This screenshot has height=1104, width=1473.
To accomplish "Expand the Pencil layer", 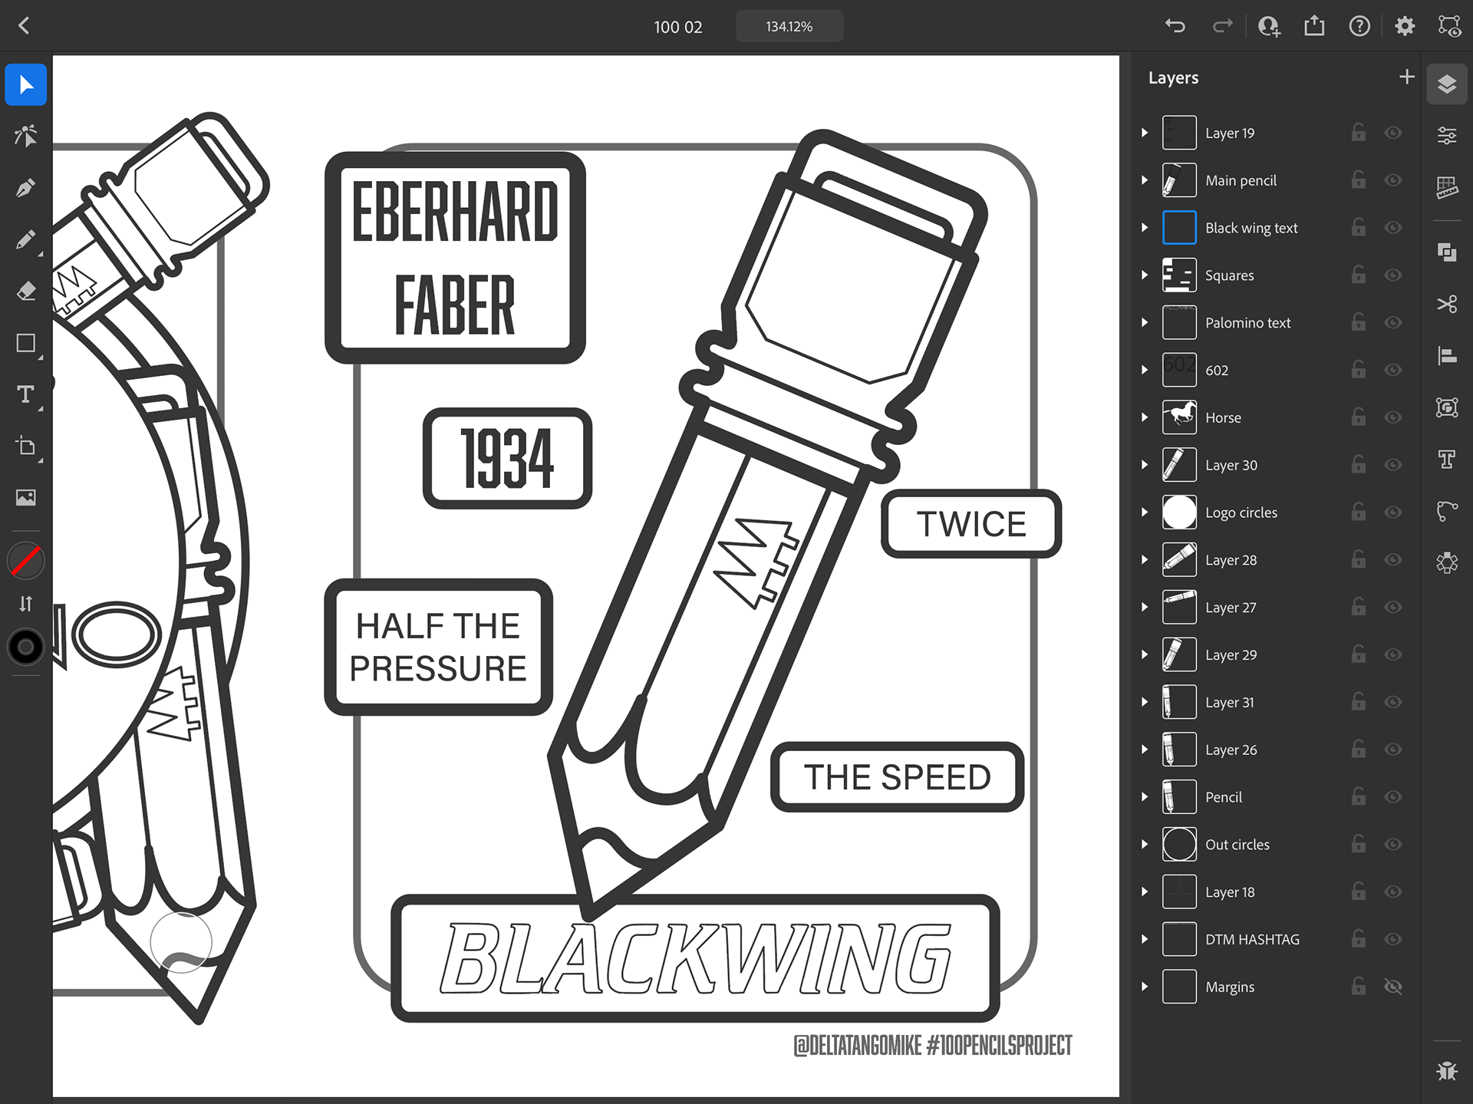I will pos(1145,797).
